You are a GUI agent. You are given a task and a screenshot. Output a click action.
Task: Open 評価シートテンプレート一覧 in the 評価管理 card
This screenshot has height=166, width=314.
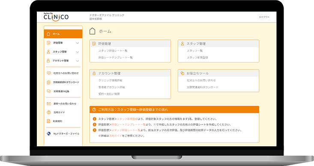116,58
